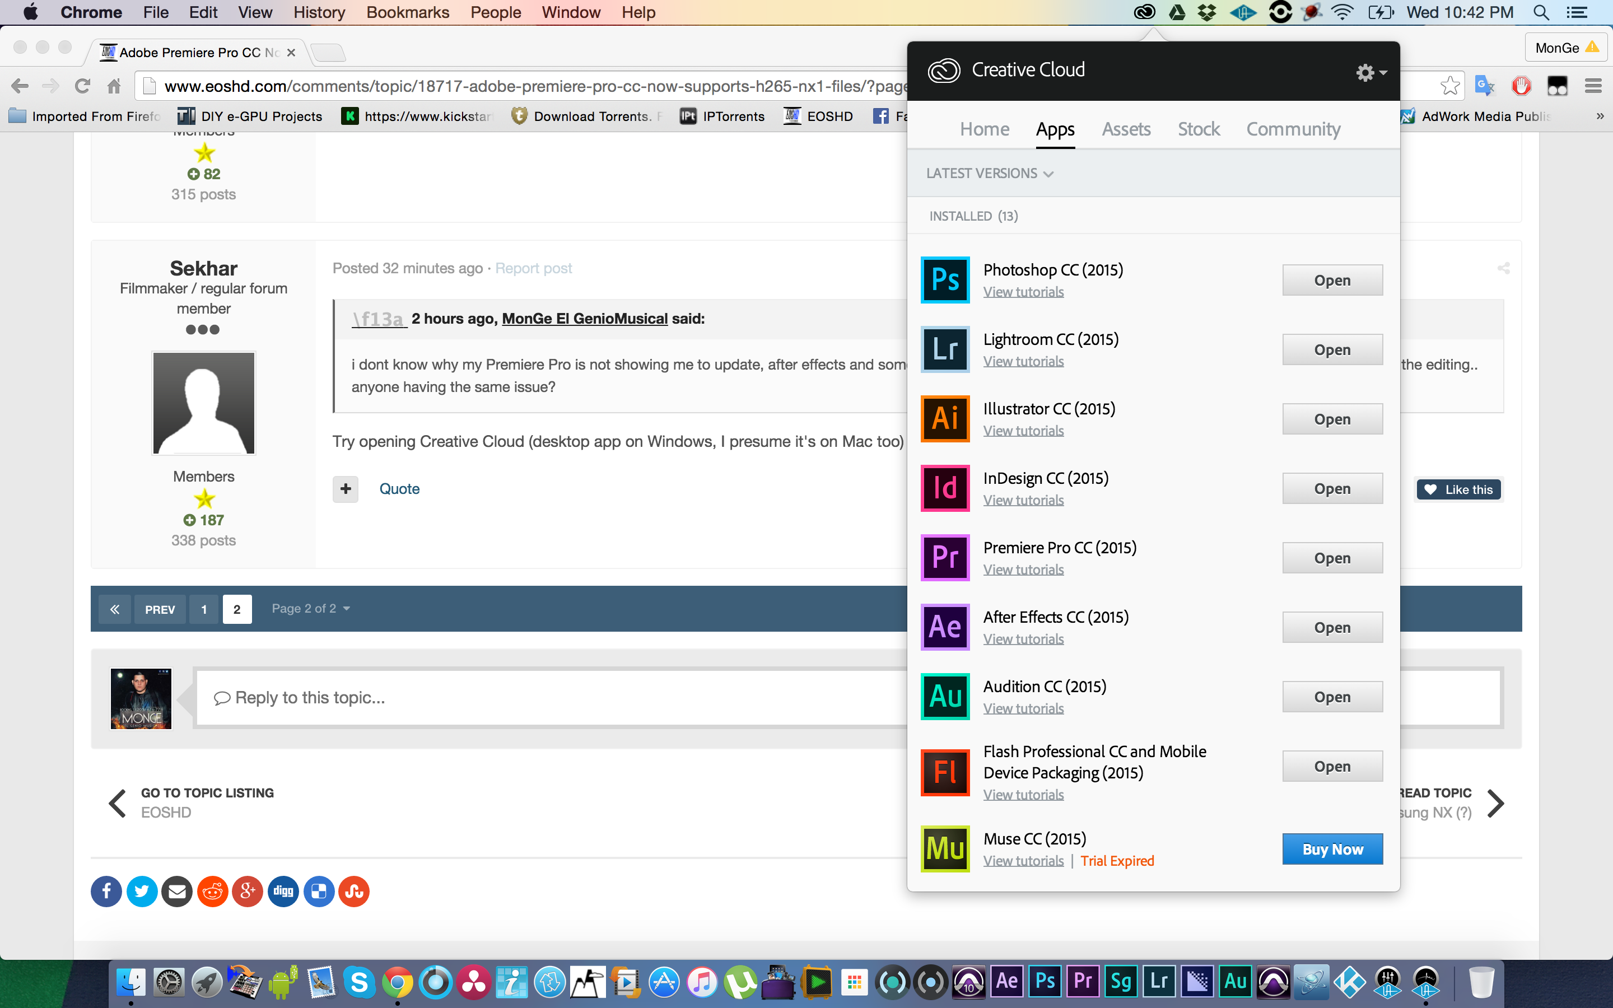Click Chrome home button

click(x=114, y=86)
